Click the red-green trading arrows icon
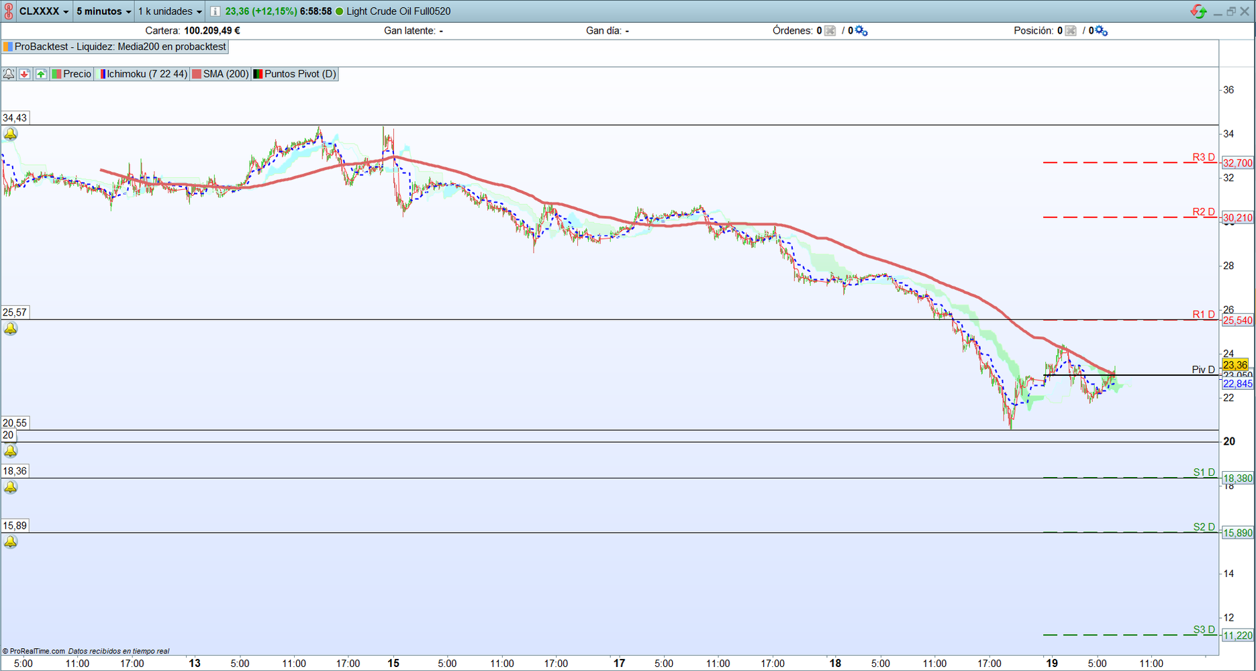Image resolution: width=1256 pixels, height=671 pixels. click(x=1198, y=11)
